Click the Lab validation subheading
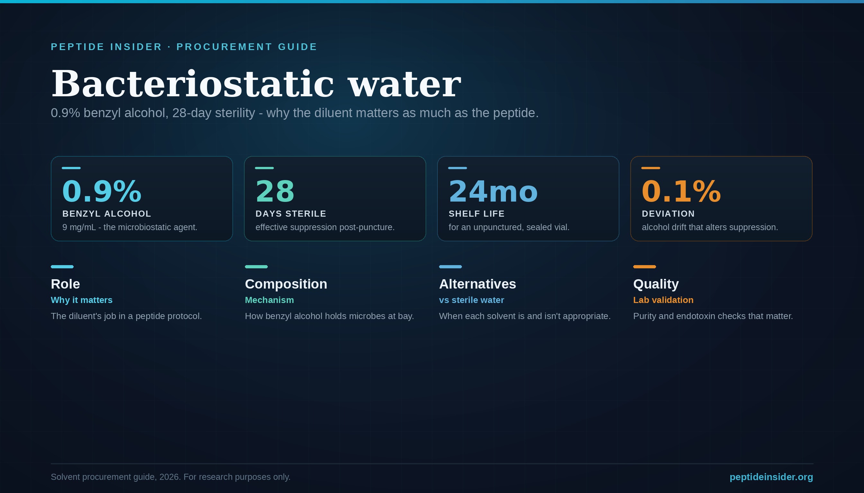Viewport: 864px width, 493px height. (663, 300)
